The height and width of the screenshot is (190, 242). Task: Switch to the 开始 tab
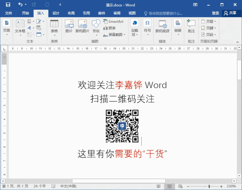coord(25,13)
